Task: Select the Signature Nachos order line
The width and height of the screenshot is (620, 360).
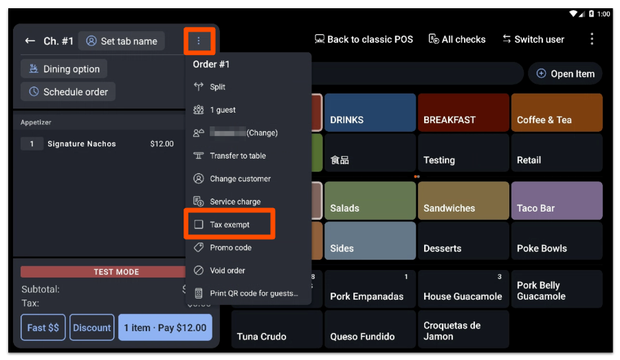Action: 96,144
